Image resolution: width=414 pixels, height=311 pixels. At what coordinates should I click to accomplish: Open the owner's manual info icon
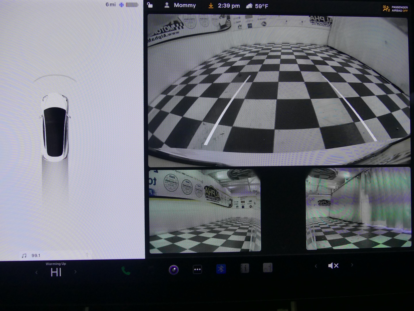pos(245,268)
